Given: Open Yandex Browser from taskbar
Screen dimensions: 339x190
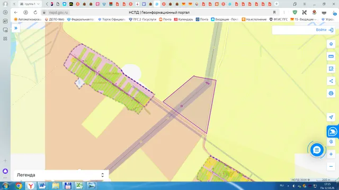Looking at the screenshot, I should tap(31, 186).
